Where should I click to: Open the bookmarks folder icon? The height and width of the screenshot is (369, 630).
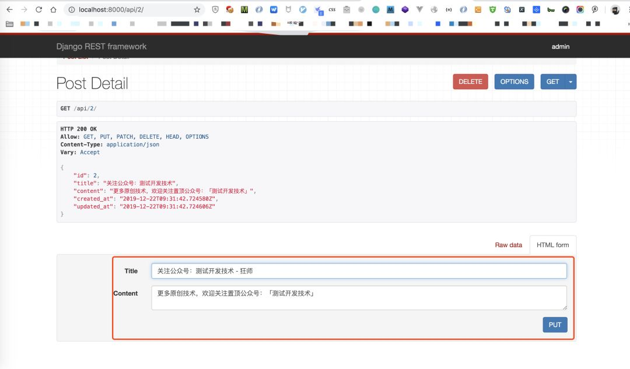10,24
